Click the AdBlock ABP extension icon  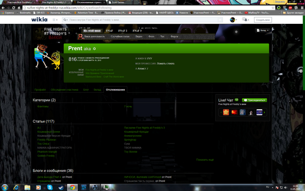[x=290, y=8]
